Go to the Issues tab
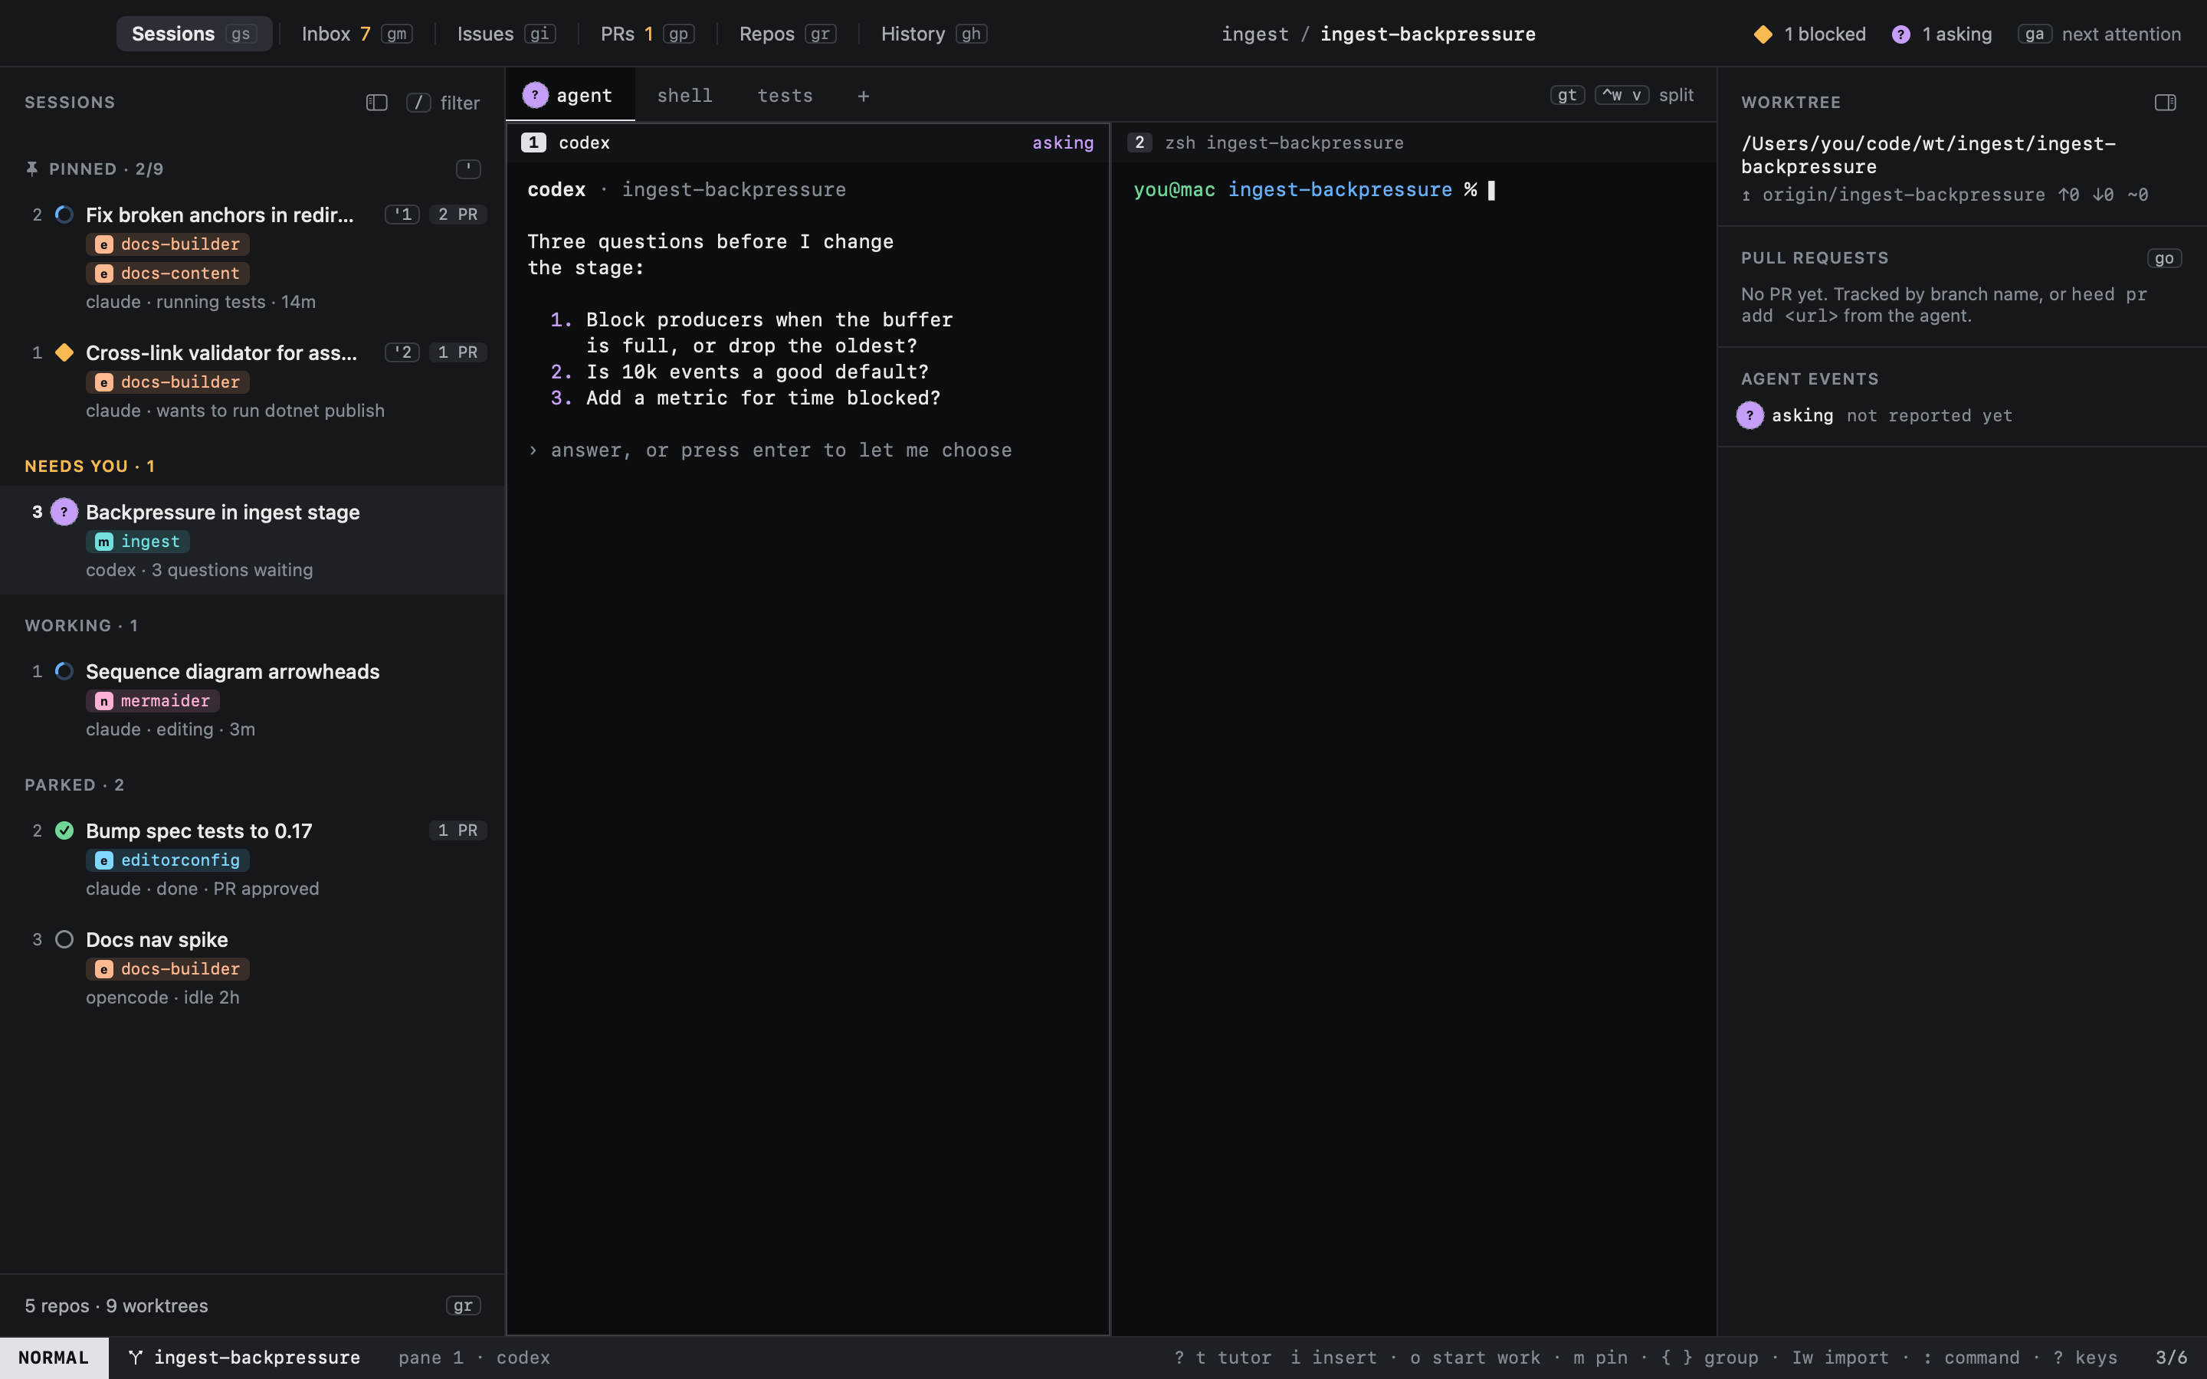This screenshot has height=1379, width=2207. pos(506,34)
